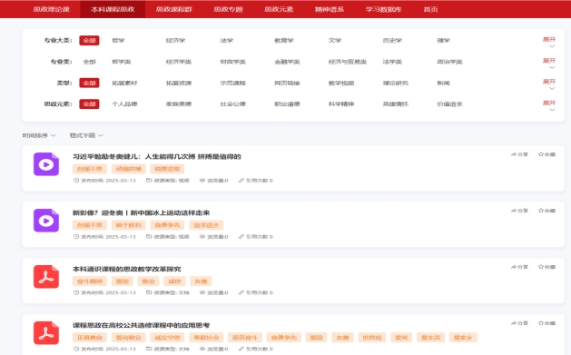
Task: Click the 艰苦奋斗 tag on the 公共选修课程 item
Action: [x=245, y=338]
